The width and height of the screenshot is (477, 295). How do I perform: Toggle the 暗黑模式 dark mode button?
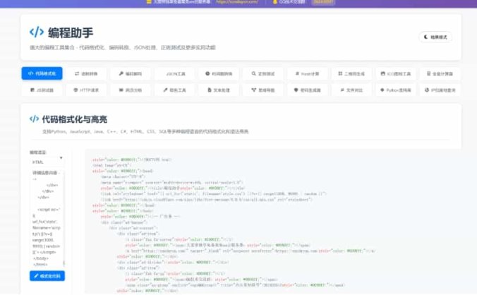click(x=435, y=37)
